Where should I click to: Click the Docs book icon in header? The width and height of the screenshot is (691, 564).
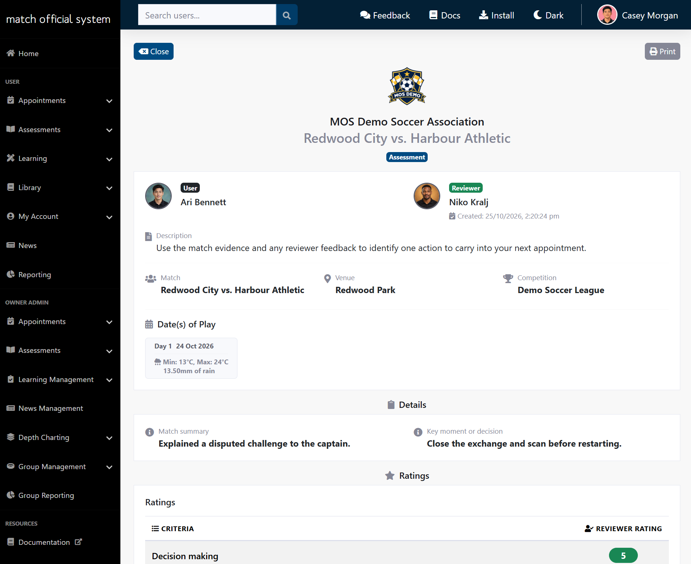coord(433,15)
